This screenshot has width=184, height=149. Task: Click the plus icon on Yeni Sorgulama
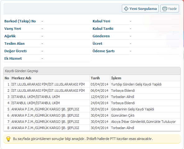126,9
